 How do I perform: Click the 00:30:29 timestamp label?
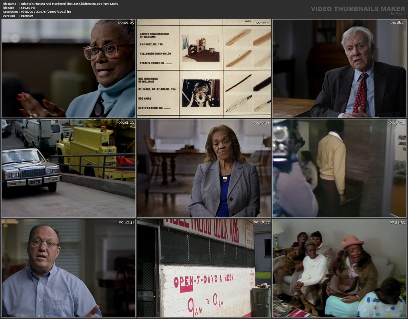click(x=261, y=122)
